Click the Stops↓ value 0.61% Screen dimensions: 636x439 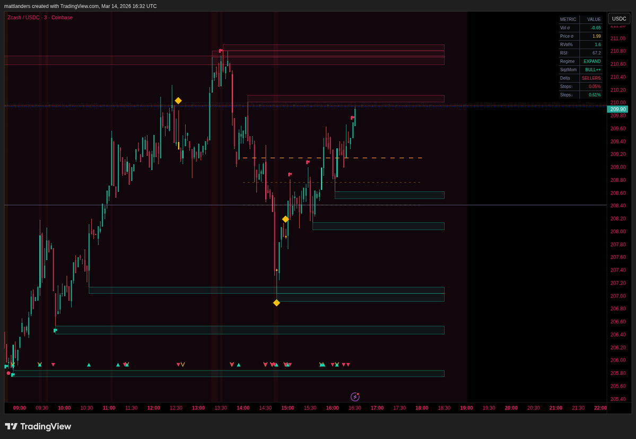click(595, 95)
